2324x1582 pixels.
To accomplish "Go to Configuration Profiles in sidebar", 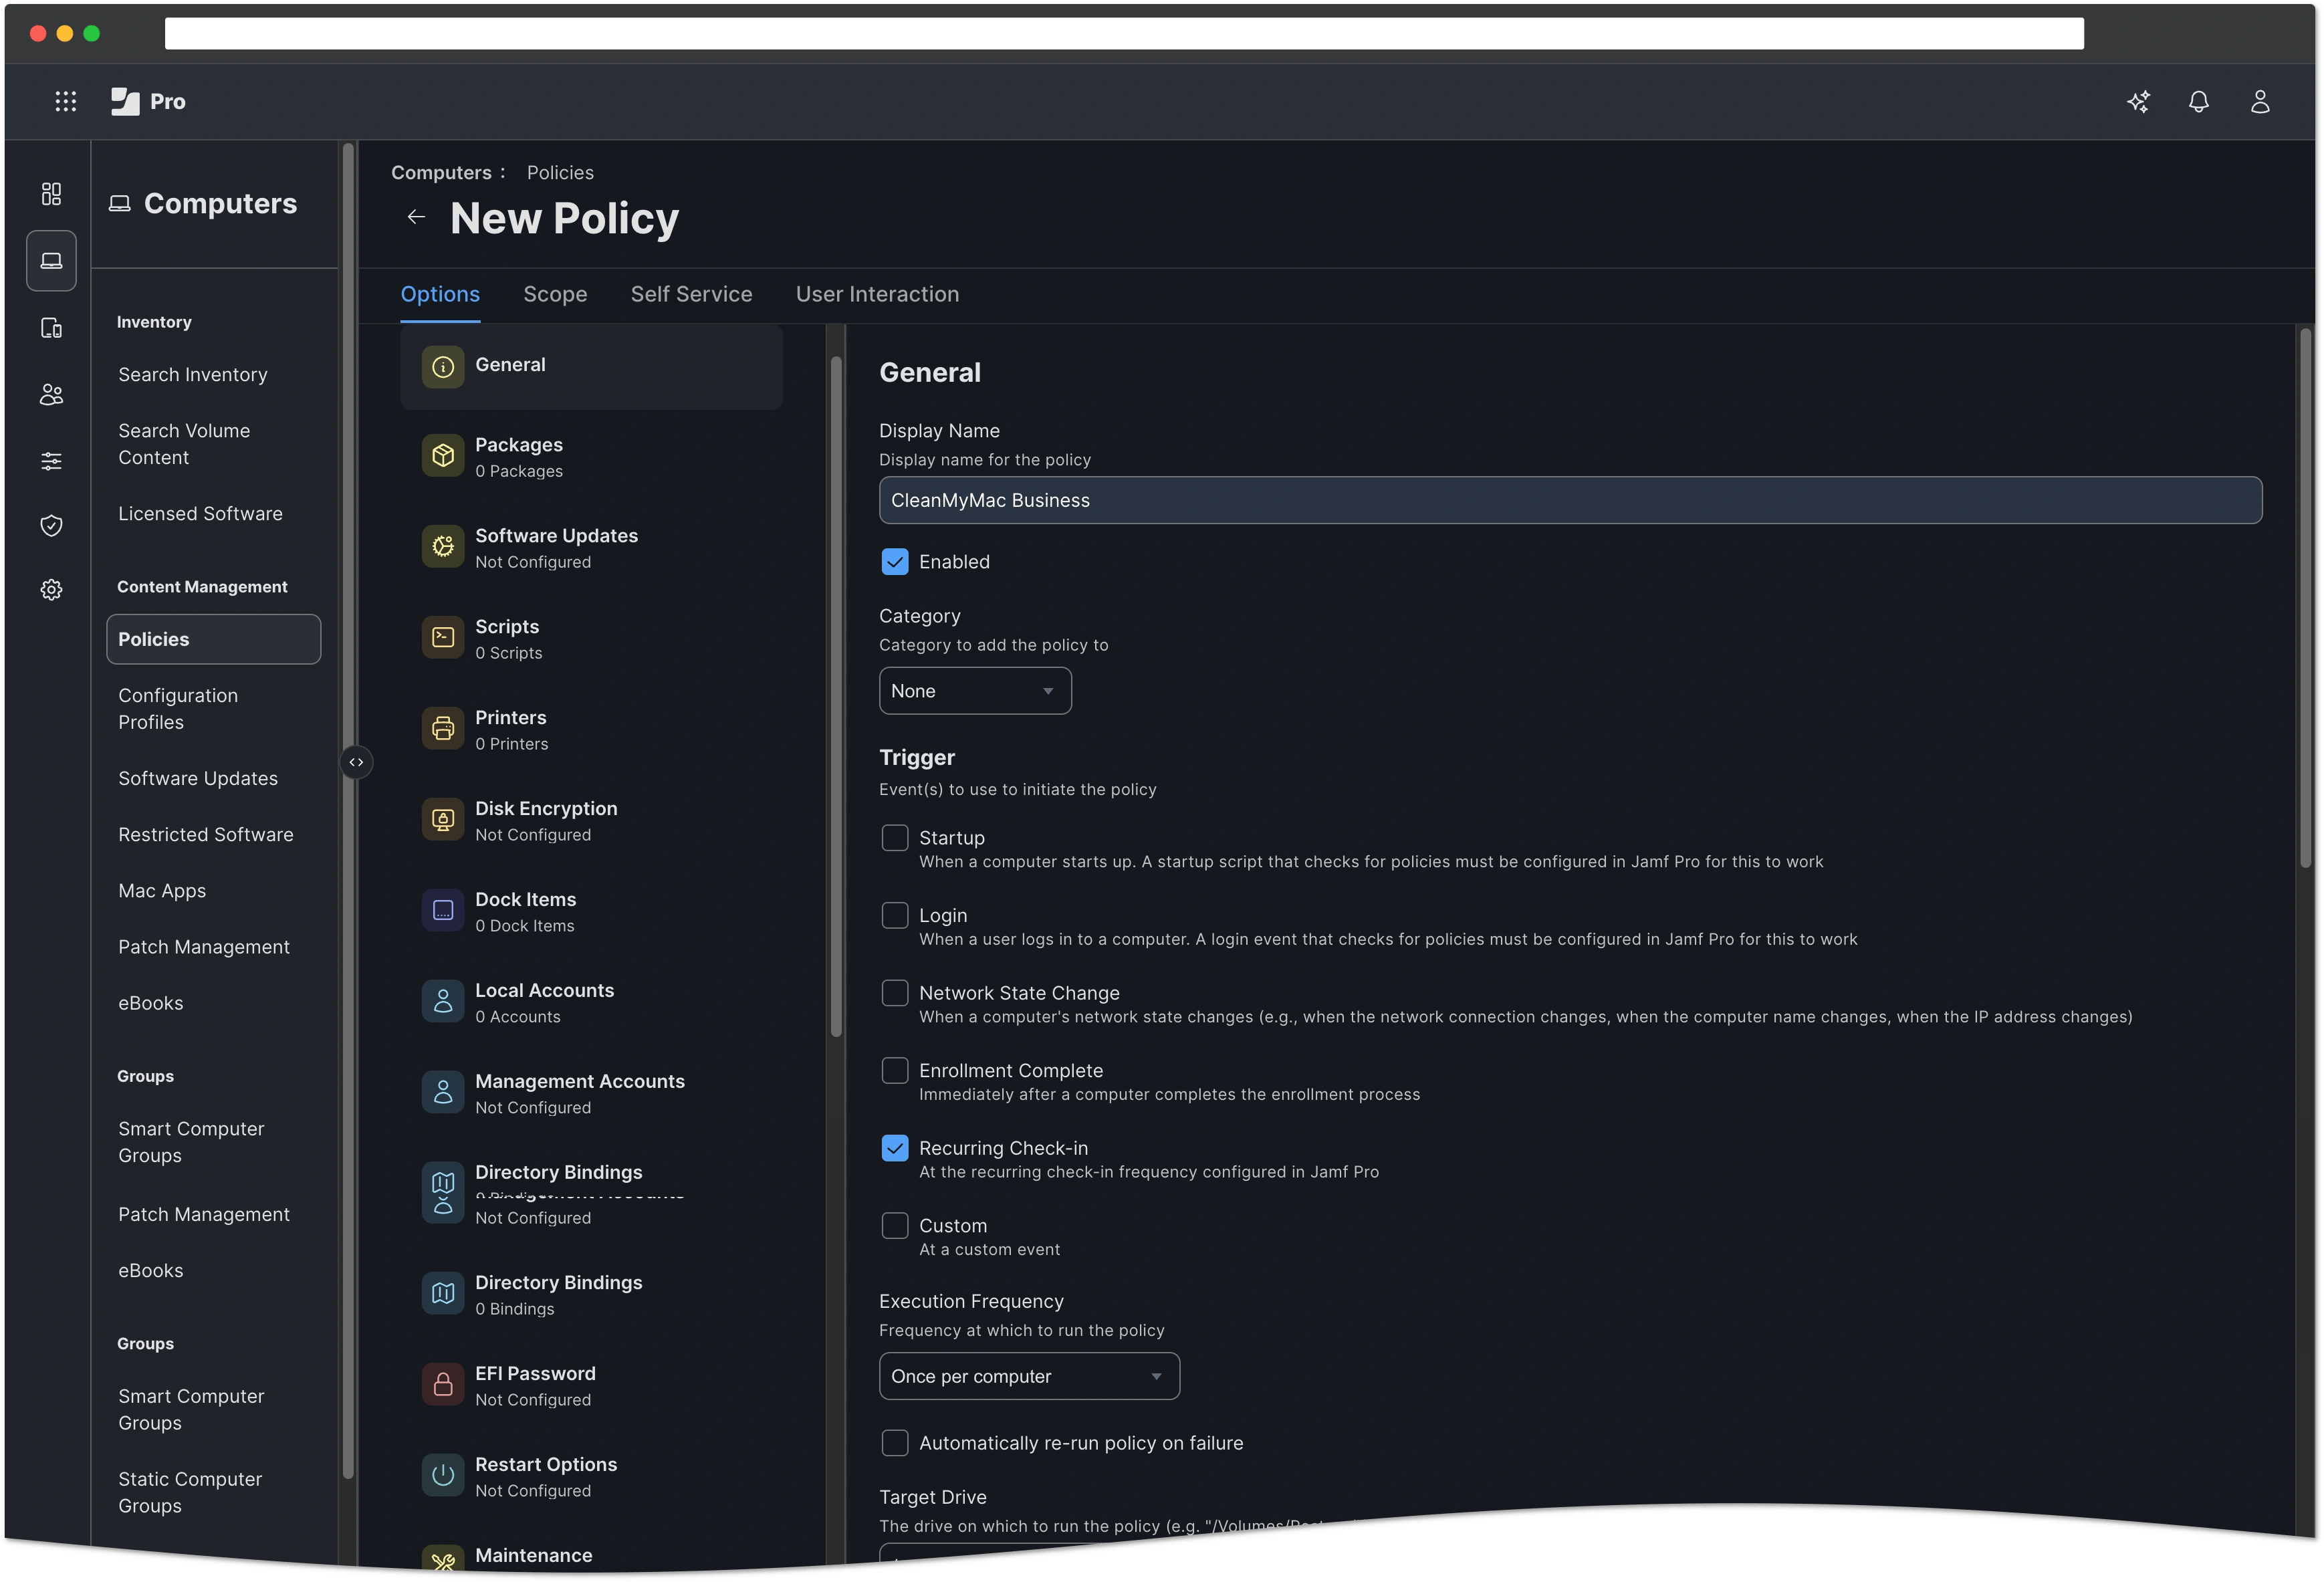I will (178, 708).
